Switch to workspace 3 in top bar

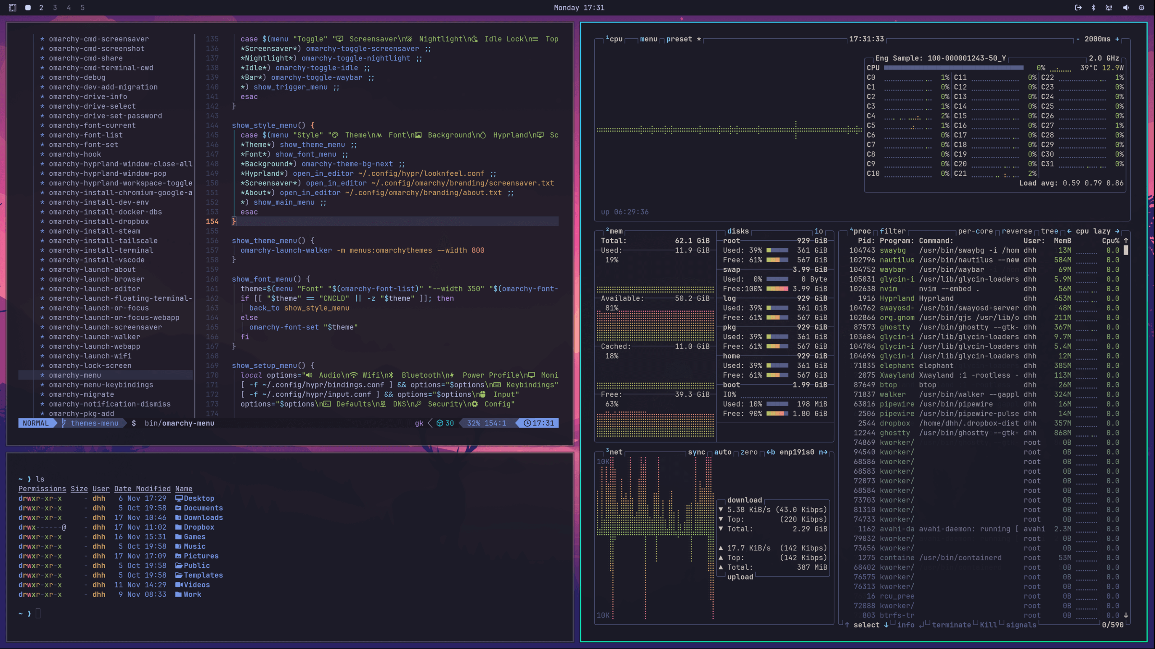click(x=55, y=8)
